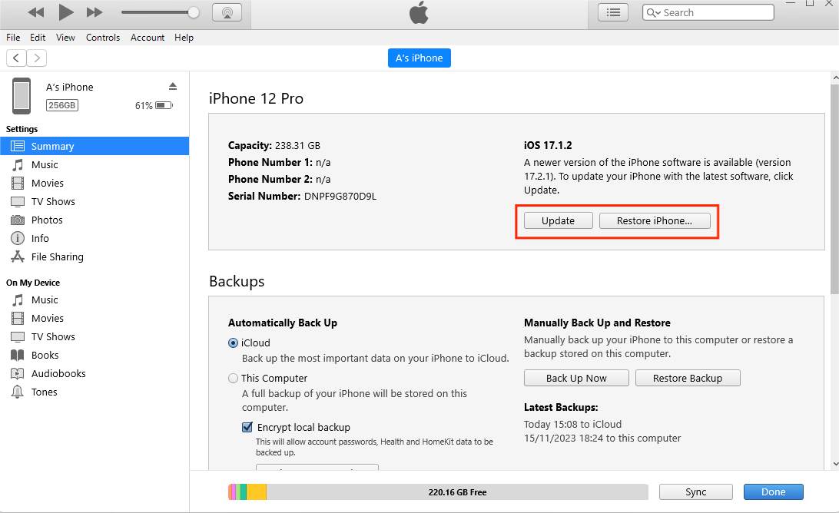Open Photos in the sidebar
This screenshot has width=839, height=513.
(95, 220)
